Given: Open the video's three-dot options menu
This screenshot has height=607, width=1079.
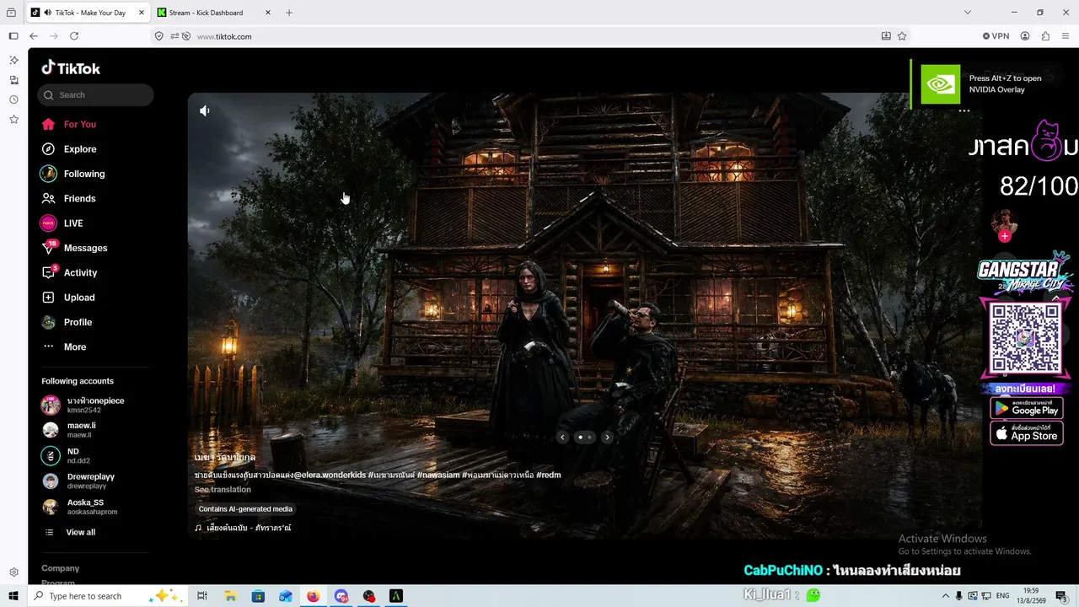Looking at the screenshot, I should coord(964,110).
